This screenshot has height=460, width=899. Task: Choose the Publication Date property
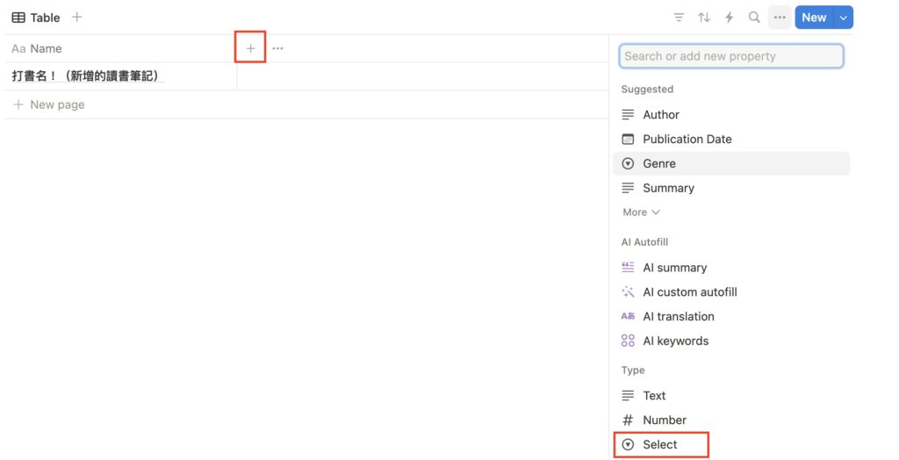coord(687,139)
